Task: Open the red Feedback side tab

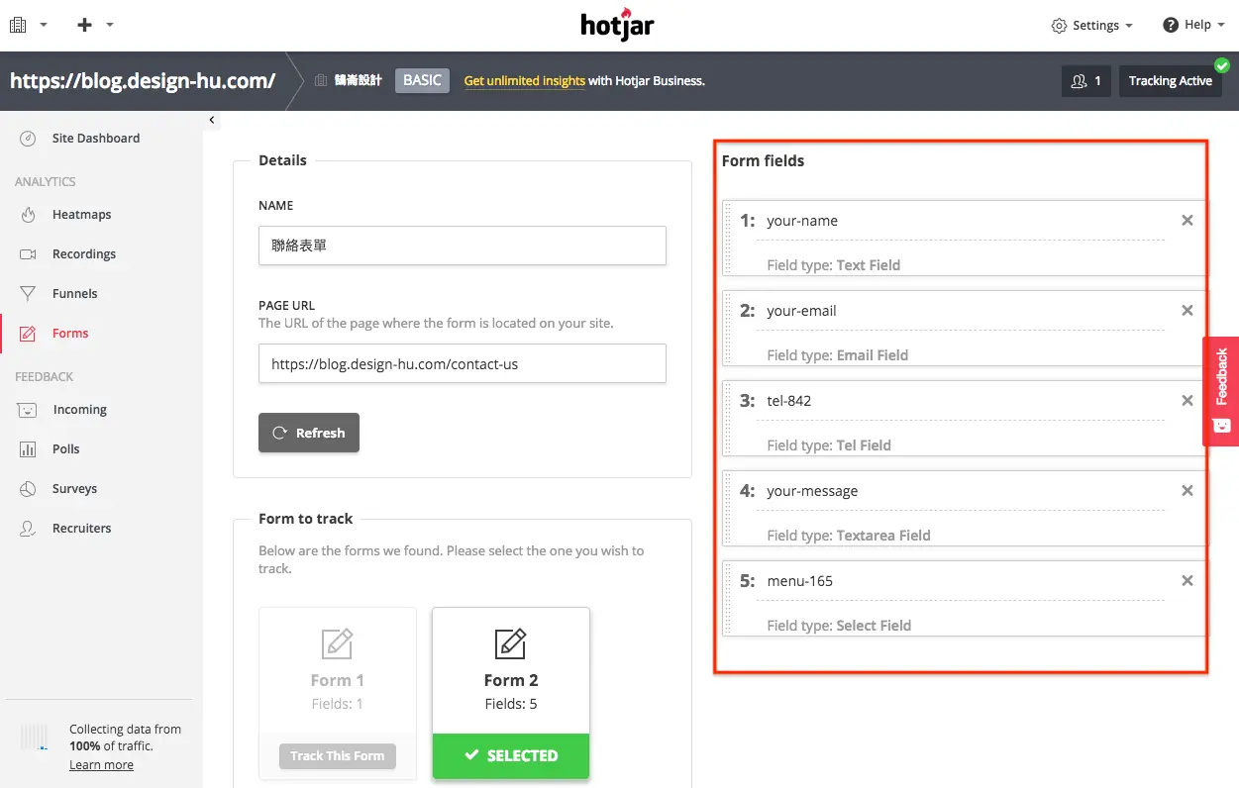Action: click(1221, 391)
